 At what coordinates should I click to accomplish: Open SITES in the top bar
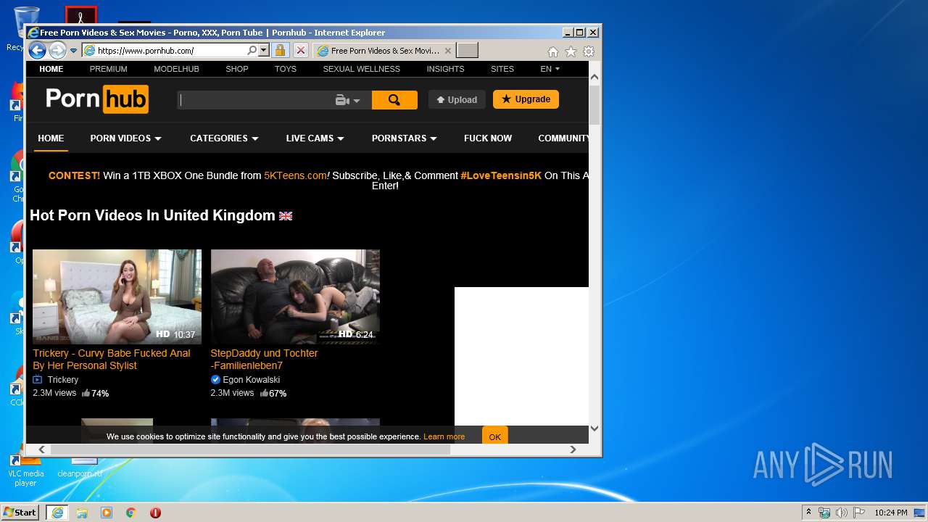502,69
